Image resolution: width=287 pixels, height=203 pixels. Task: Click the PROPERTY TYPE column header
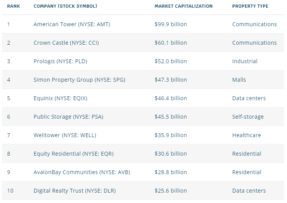[x=250, y=6]
